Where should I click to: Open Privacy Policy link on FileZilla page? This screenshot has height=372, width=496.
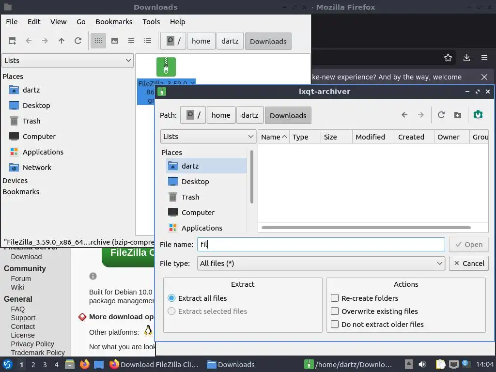click(32, 344)
